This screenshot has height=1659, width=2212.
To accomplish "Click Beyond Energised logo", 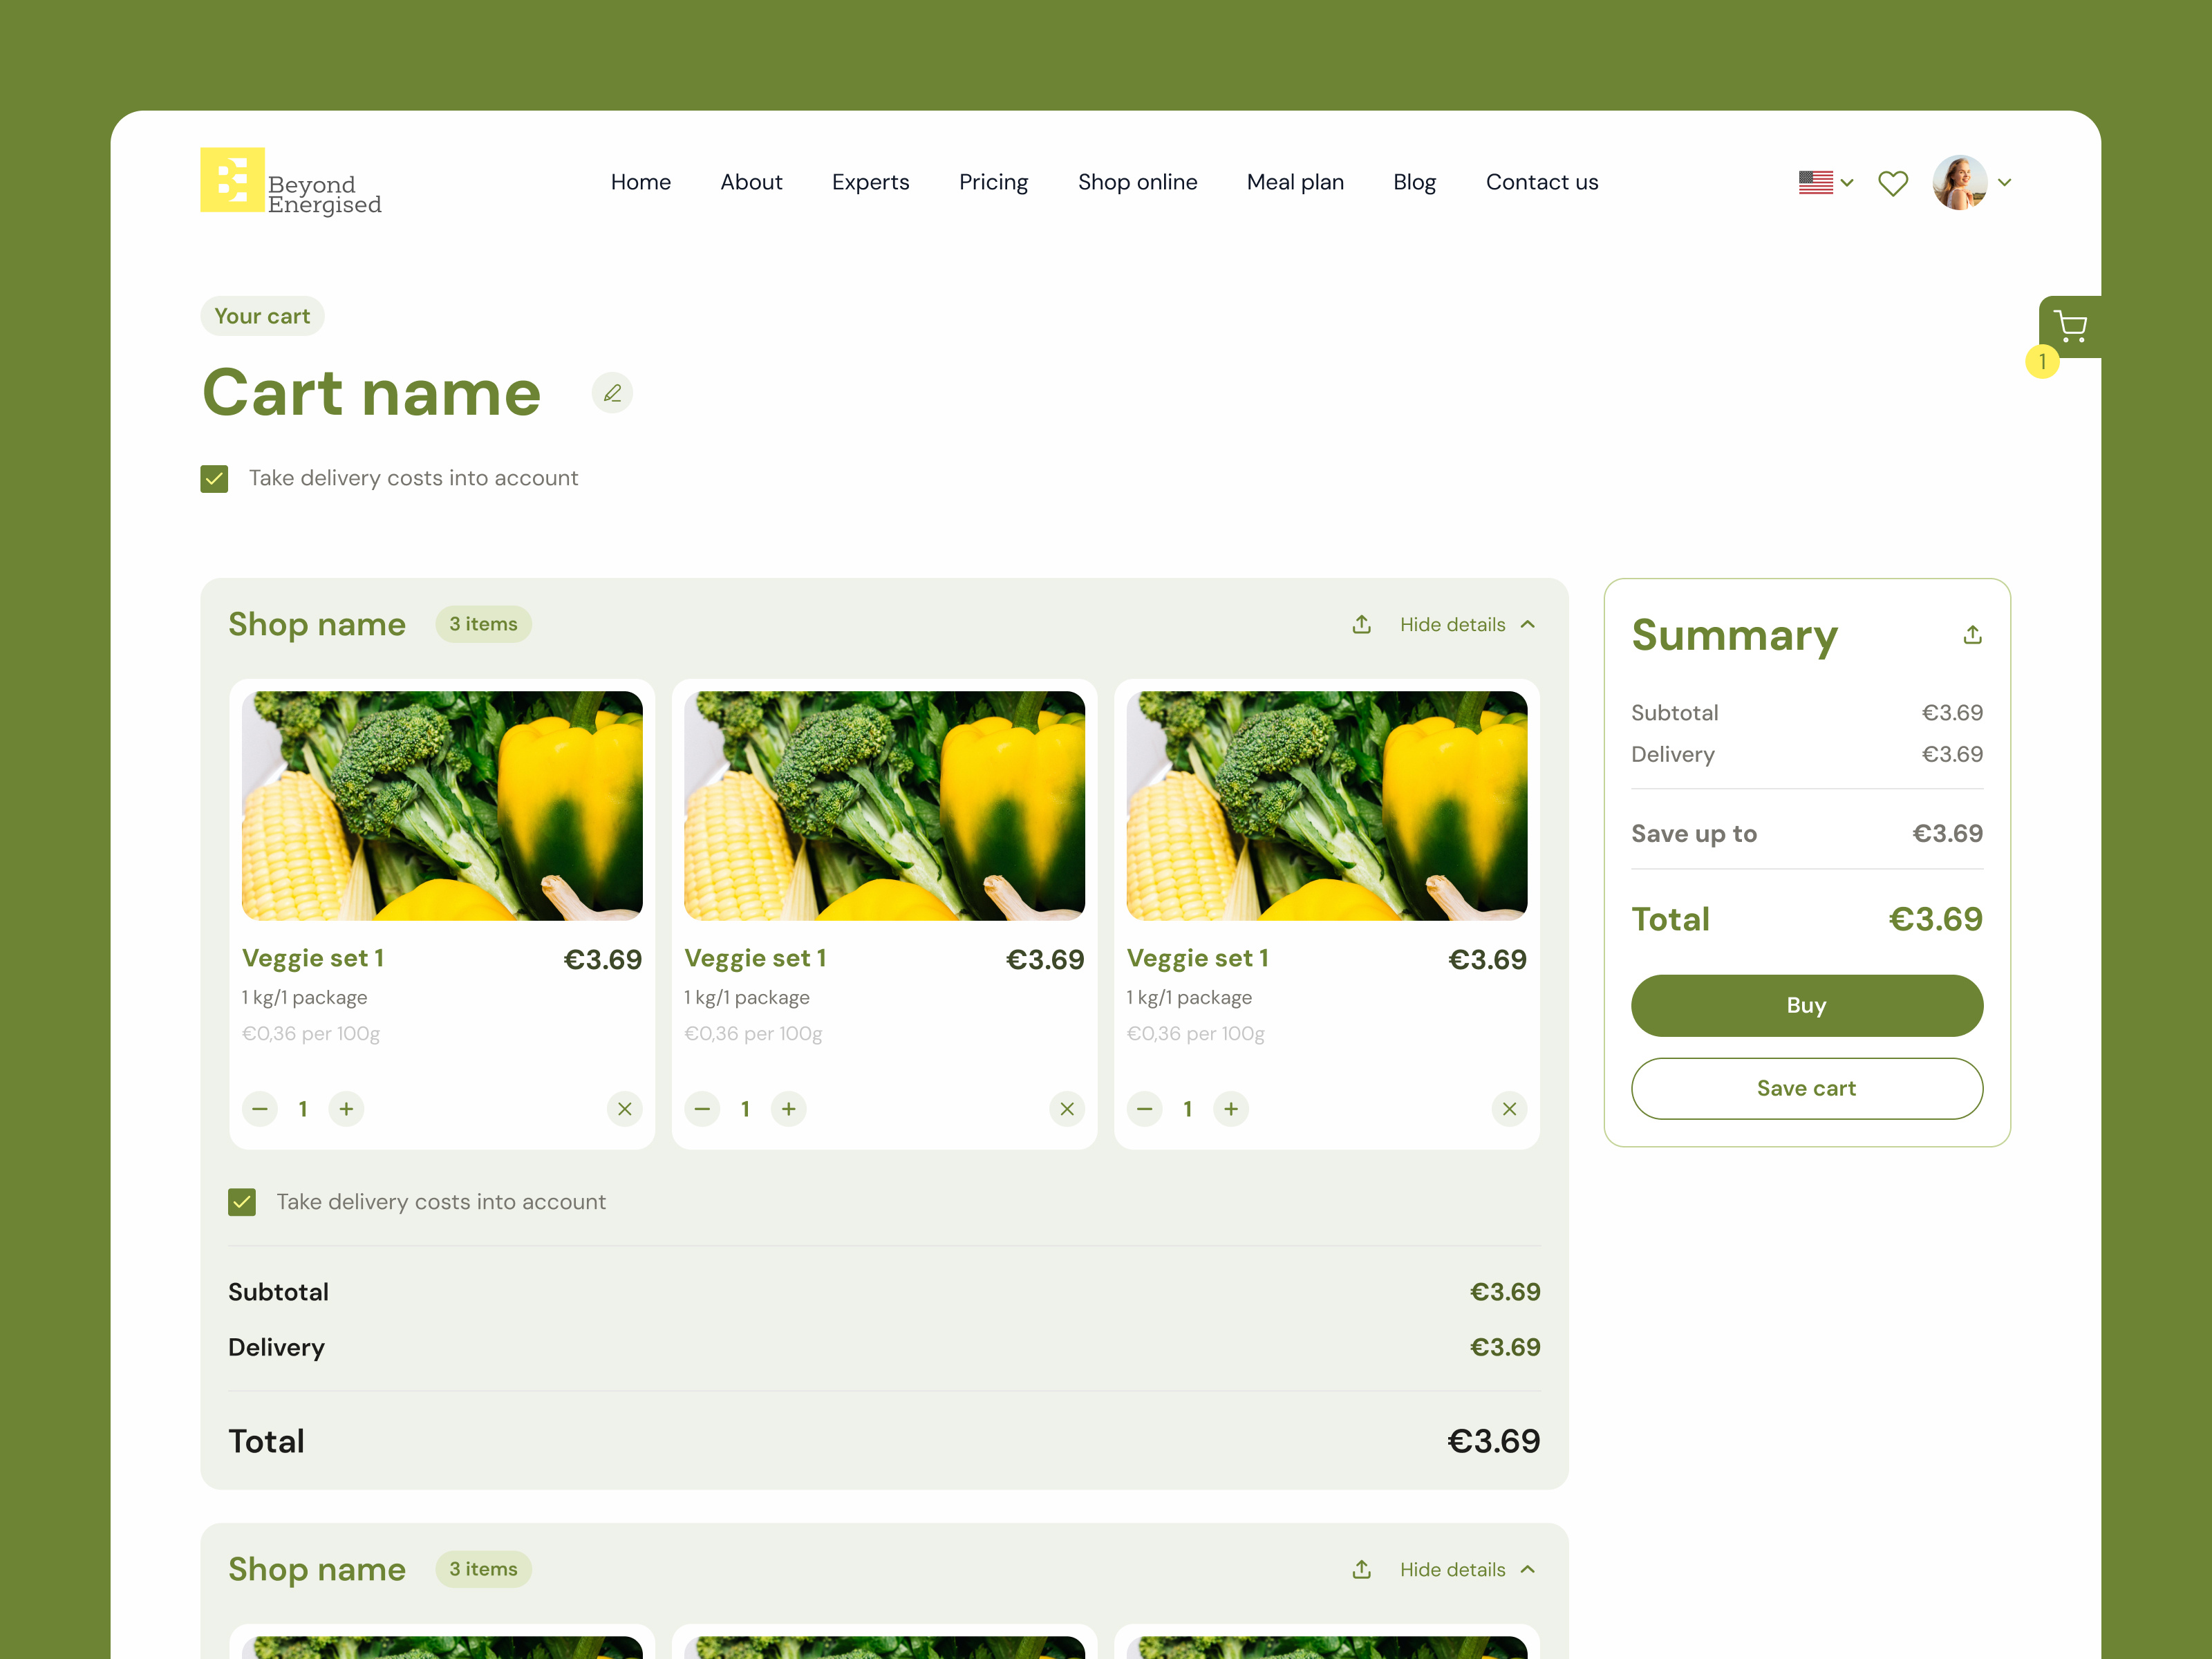I will tap(290, 182).
